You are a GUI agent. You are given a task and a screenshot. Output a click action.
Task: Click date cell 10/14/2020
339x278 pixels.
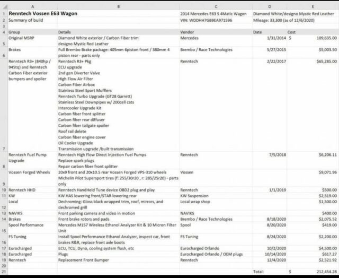click(270, 254)
